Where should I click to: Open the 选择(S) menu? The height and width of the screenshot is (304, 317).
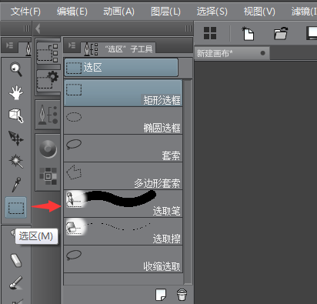[212, 12]
